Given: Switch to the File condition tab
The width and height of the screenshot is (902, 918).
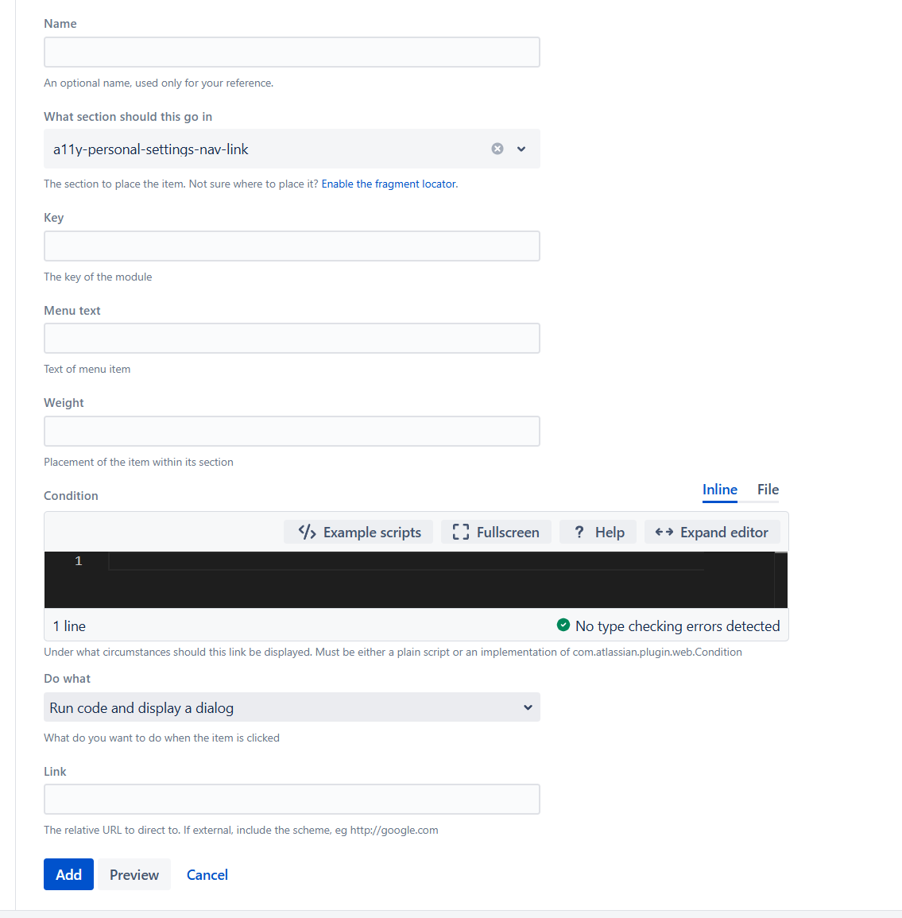Looking at the screenshot, I should pos(768,490).
